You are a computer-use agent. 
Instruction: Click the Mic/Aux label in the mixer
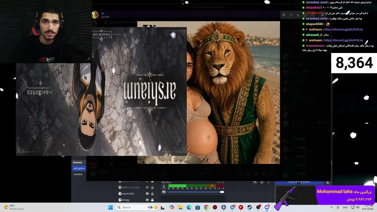coord(166,182)
